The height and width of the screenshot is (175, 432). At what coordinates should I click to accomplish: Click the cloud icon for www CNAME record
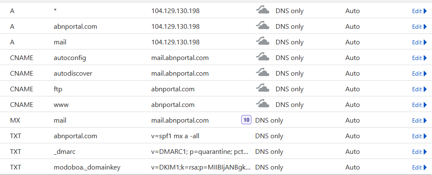263,104
